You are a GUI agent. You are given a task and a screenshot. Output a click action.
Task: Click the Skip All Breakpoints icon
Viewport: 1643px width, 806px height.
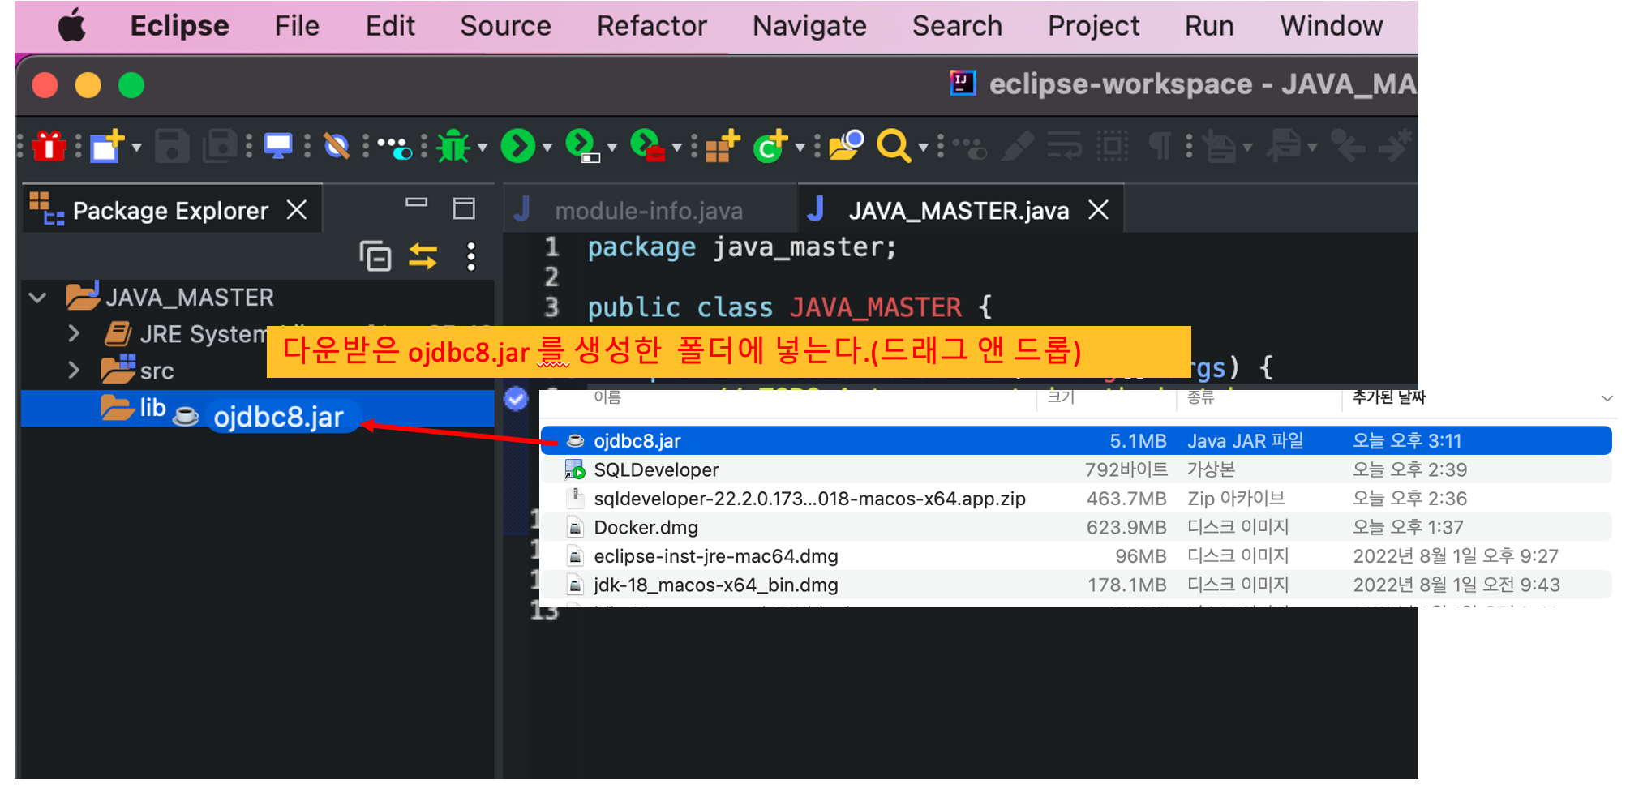point(337,147)
